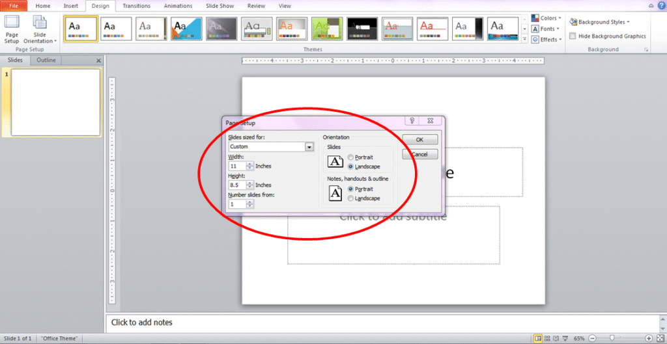Viewport: 667px width, 344px height.
Task: Open the theme Fonts menu
Action: [x=545, y=29]
